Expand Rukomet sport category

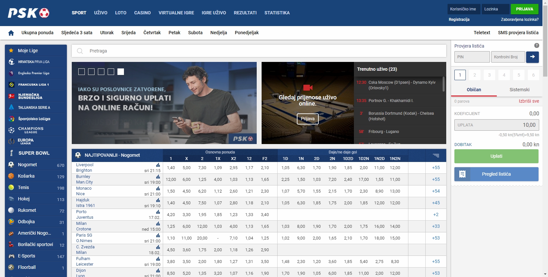pos(36,211)
